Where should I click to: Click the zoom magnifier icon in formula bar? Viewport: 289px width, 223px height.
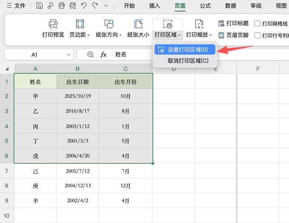click(x=90, y=55)
